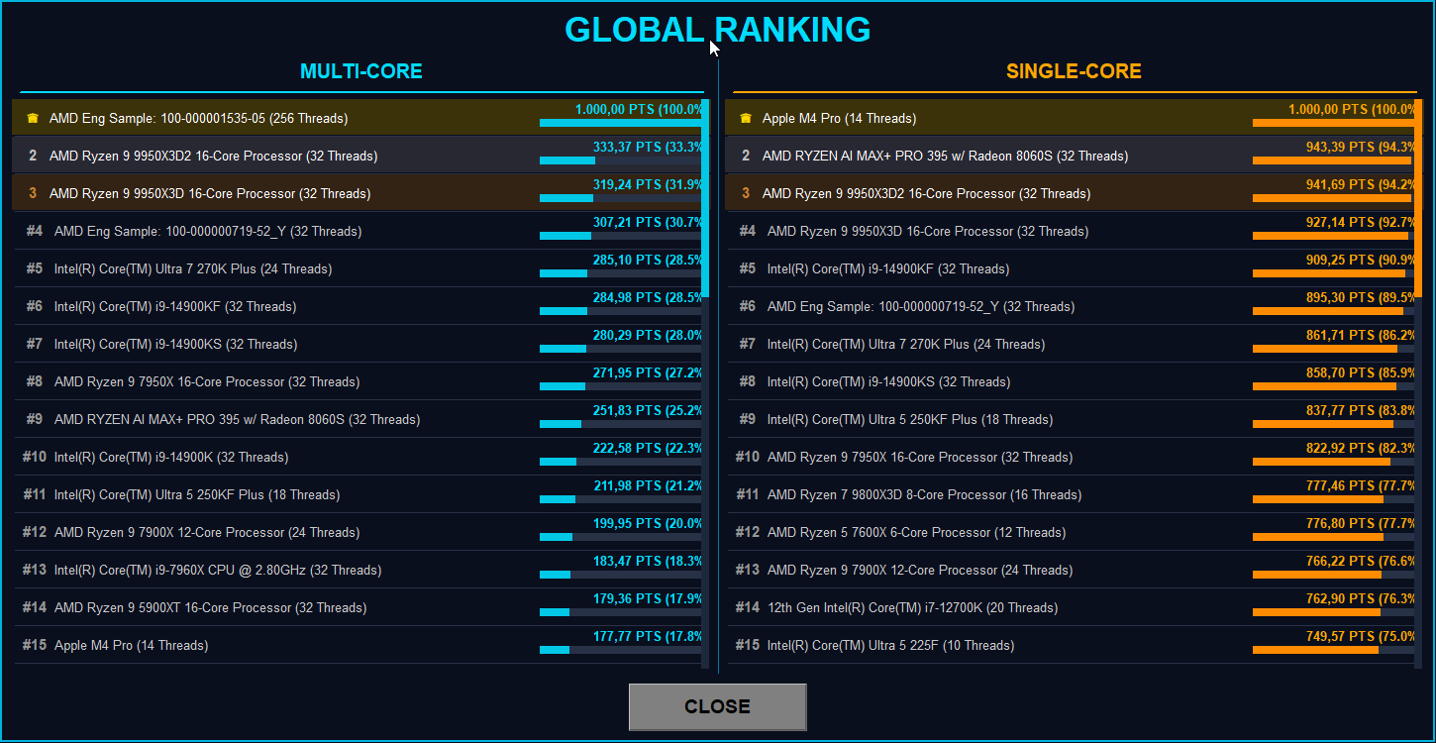The image size is (1436, 743).
Task: Click the SINGLE-CORE column heading
Action: coord(1074,71)
